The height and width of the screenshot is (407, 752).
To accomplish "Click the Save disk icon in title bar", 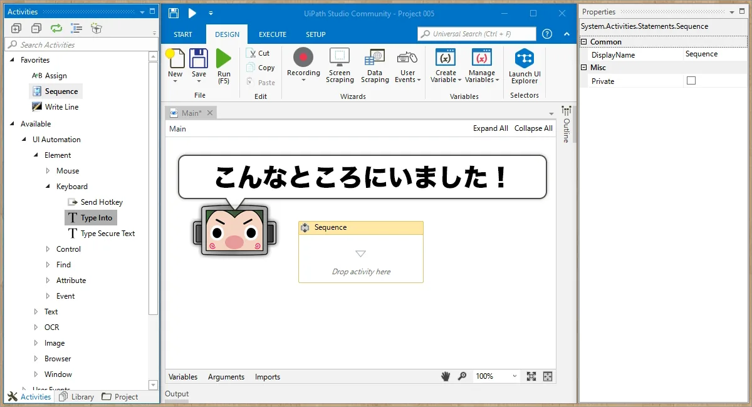I will pyautogui.click(x=174, y=13).
